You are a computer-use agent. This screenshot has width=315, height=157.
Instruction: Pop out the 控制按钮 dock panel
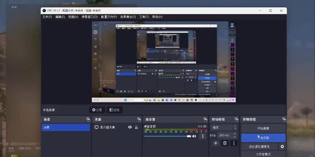point(284,119)
